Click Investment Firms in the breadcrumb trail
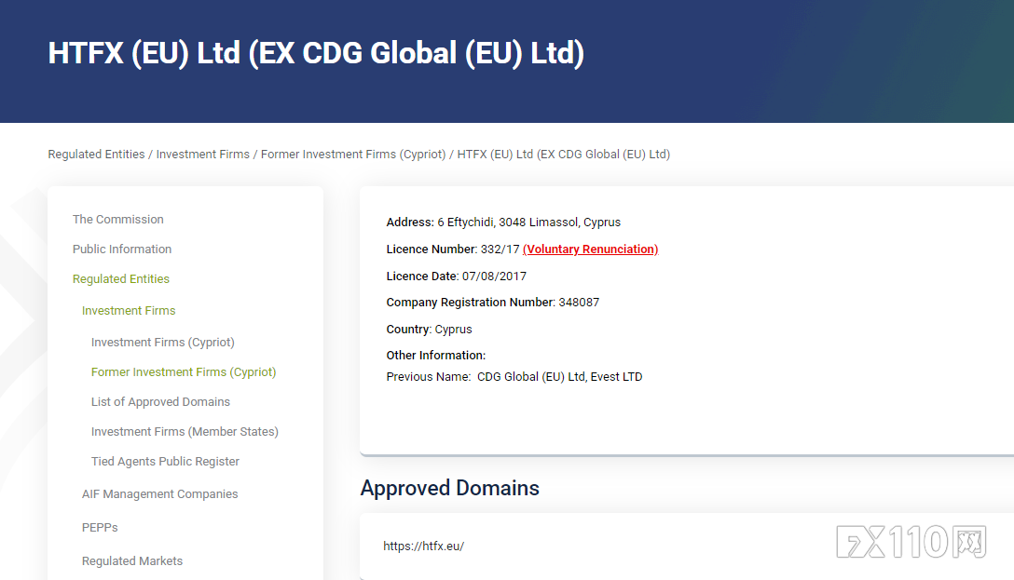The height and width of the screenshot is (580, 1014). (203, 155)
